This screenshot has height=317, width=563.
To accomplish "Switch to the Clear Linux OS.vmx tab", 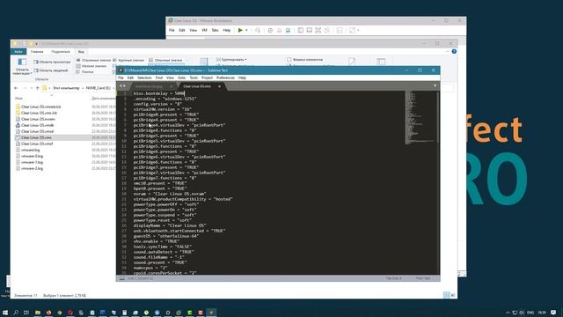I will (x=197, y=86).
